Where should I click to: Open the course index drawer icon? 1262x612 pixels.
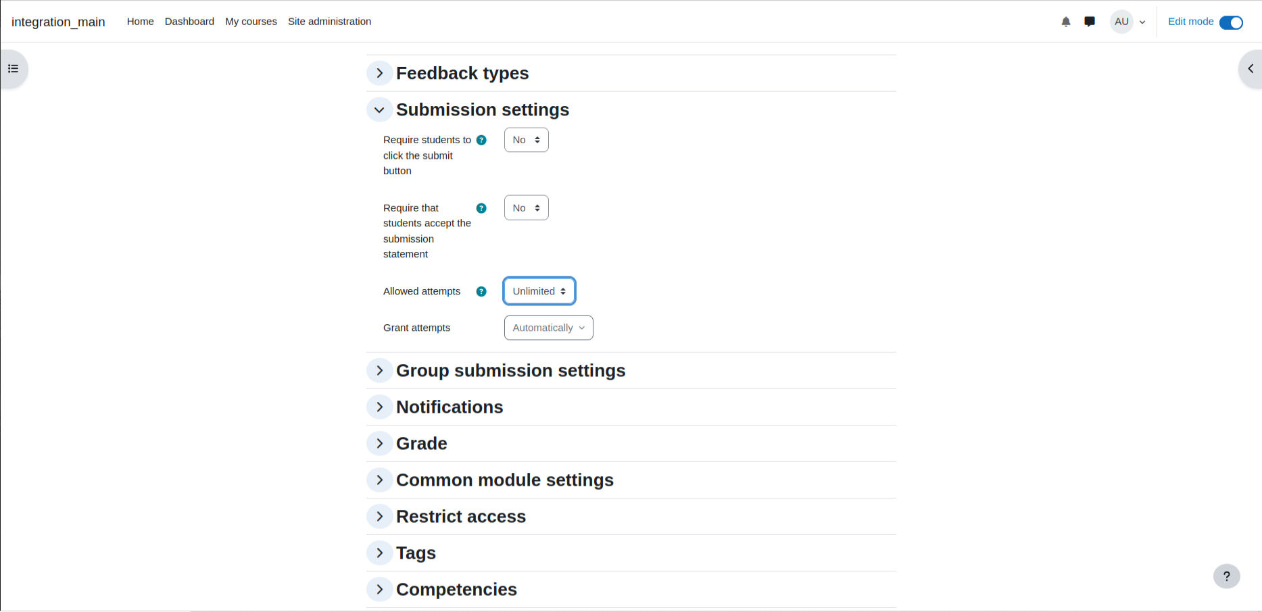pyautogui.click(x=14, y=69)
